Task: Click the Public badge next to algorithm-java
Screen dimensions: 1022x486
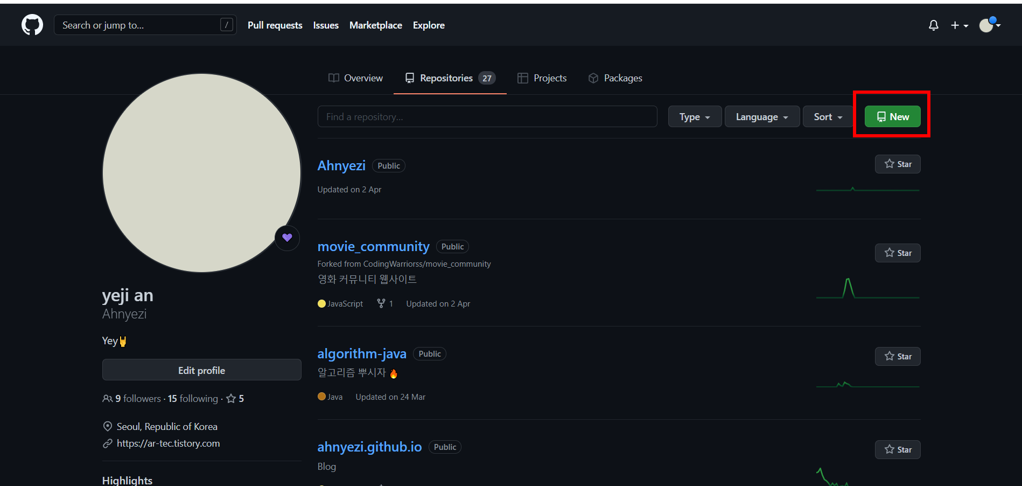Action: (x=430, y=354)
